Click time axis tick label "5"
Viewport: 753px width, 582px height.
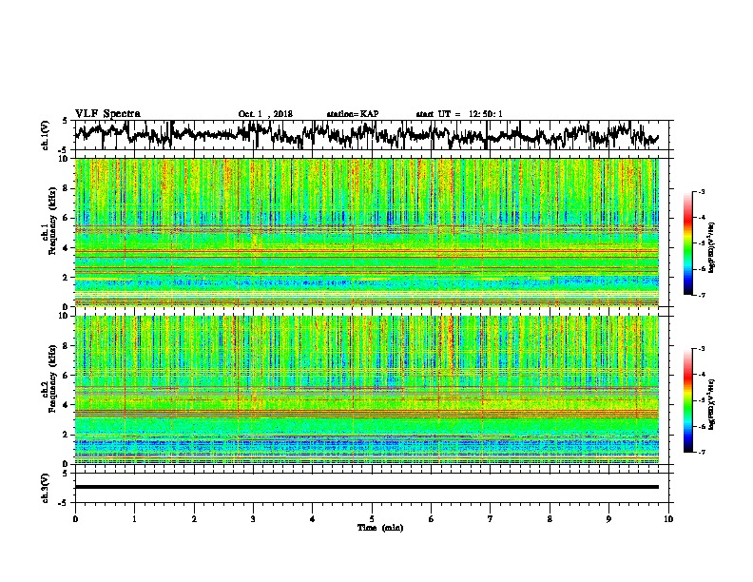[x=372, y=519]
